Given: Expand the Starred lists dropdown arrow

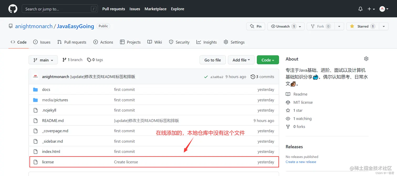Looking at the screenshot, I should click(x=384, y=26).
